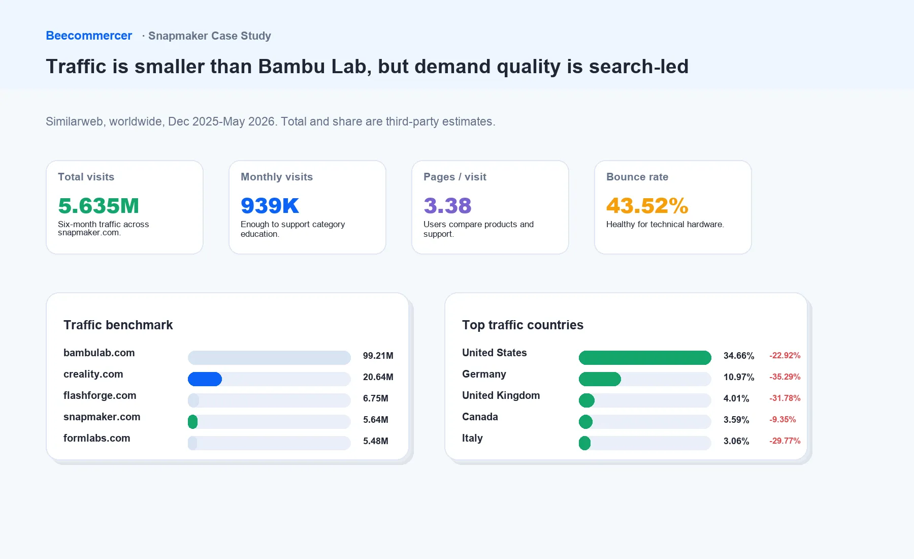914x559 pixels.
Task: Select the 20.64M value
Action: coord(378,377)
